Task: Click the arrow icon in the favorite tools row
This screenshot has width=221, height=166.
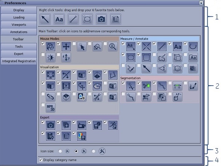Action: [45, 19]
